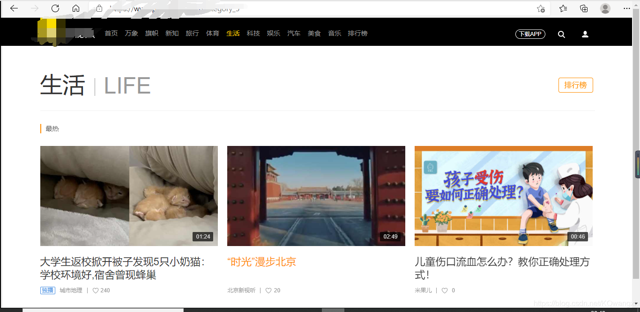The width and height of the screenshot is (640, 312).
Task: Click the orange-outlined 排行榜 button
Action: point(575,85)
